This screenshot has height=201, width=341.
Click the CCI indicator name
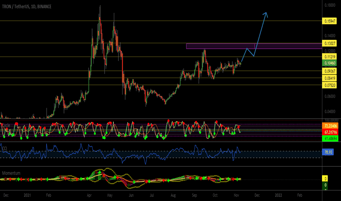point(4,148)
